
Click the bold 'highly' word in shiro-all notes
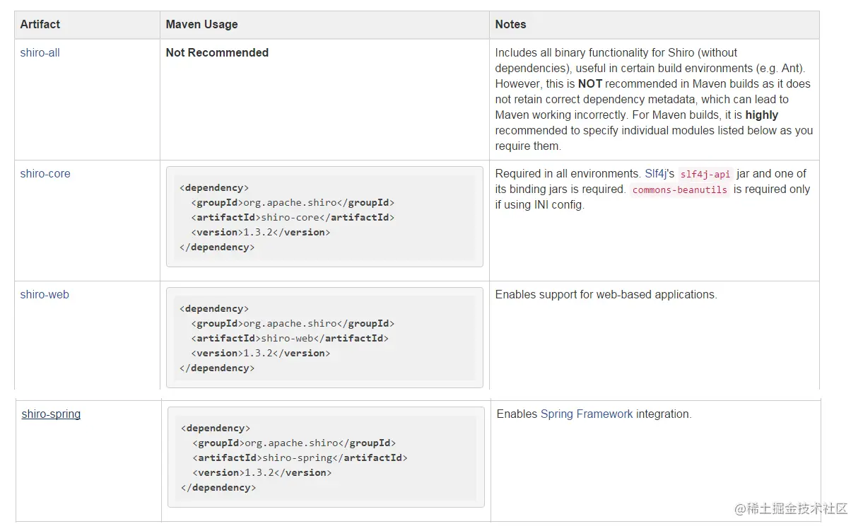(761, 115)
